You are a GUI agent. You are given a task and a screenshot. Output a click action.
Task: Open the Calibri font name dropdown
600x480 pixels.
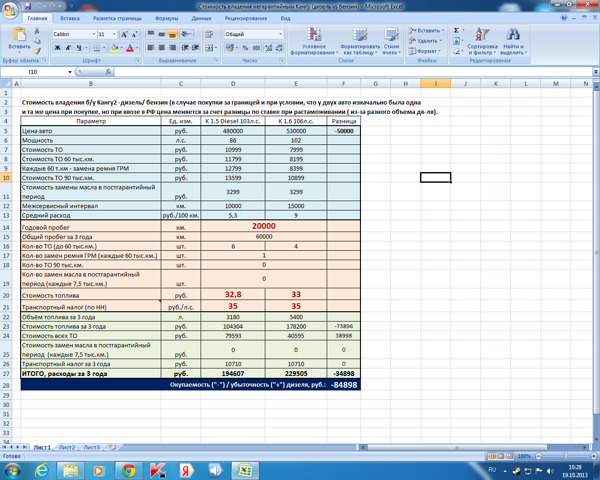coord(93,34)
